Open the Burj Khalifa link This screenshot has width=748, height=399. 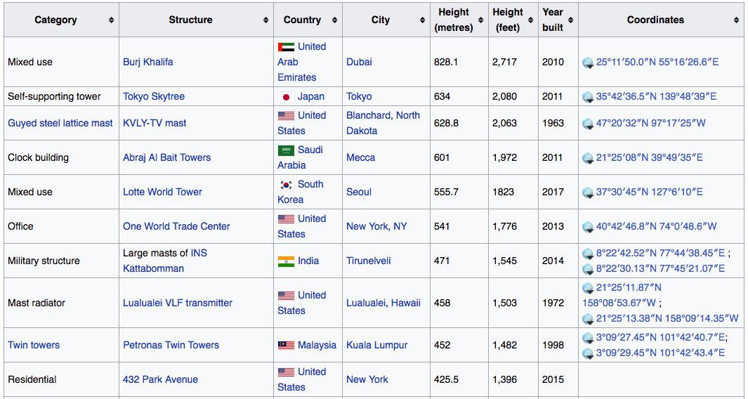(x=148, y=62)
